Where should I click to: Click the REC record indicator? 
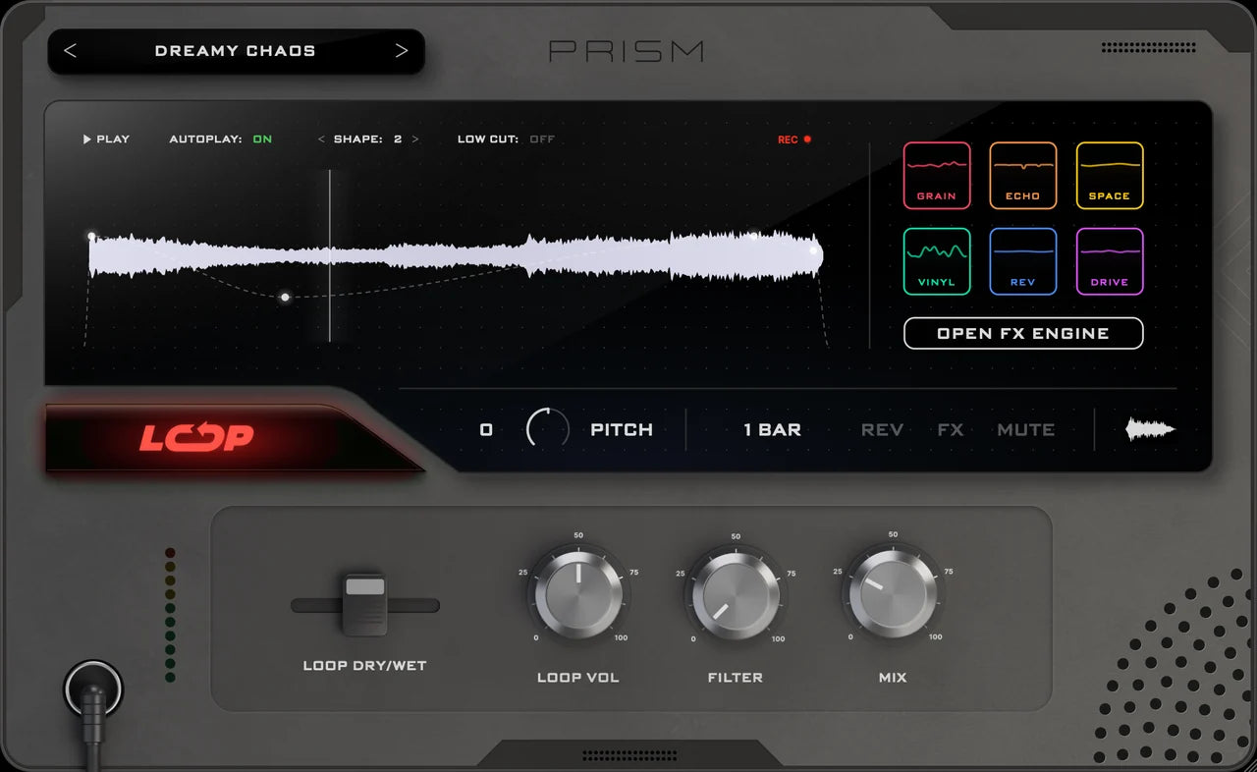(x=794, y=139)
